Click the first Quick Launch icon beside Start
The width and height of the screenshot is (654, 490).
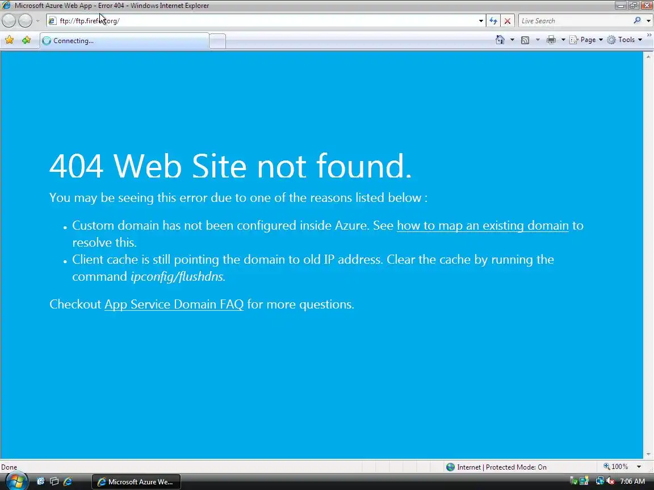41,481
